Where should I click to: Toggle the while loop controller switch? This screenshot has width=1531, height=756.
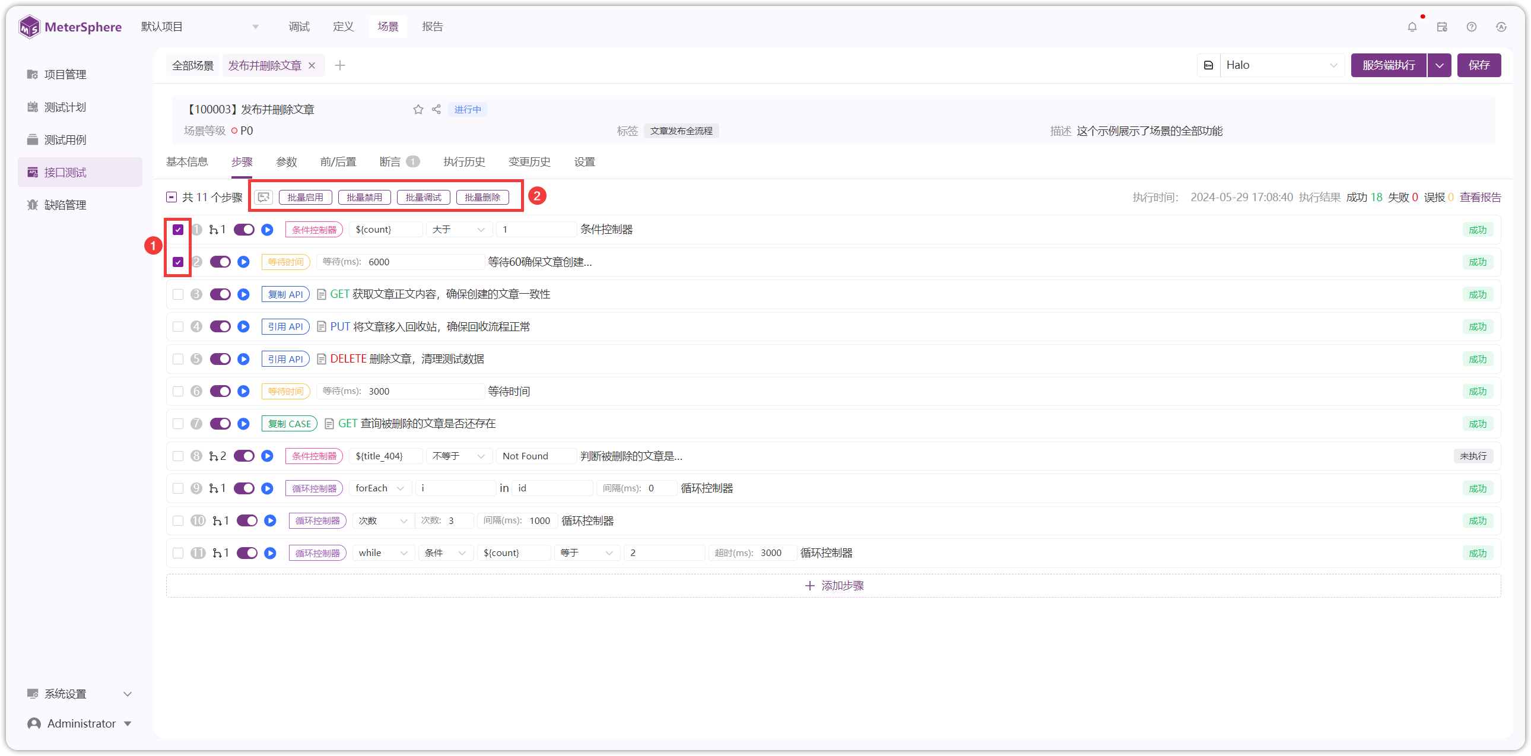247,552
